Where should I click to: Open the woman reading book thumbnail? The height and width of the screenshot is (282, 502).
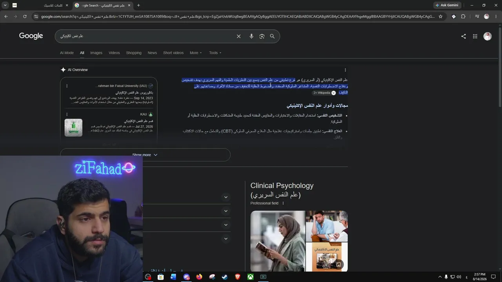click(278, 241)
